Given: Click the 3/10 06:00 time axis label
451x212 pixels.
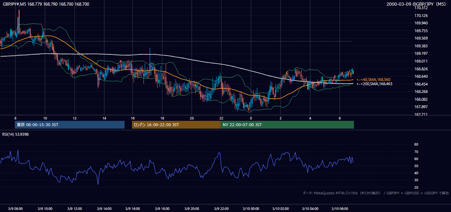Looking at the screenshot, I should (340, 208).
